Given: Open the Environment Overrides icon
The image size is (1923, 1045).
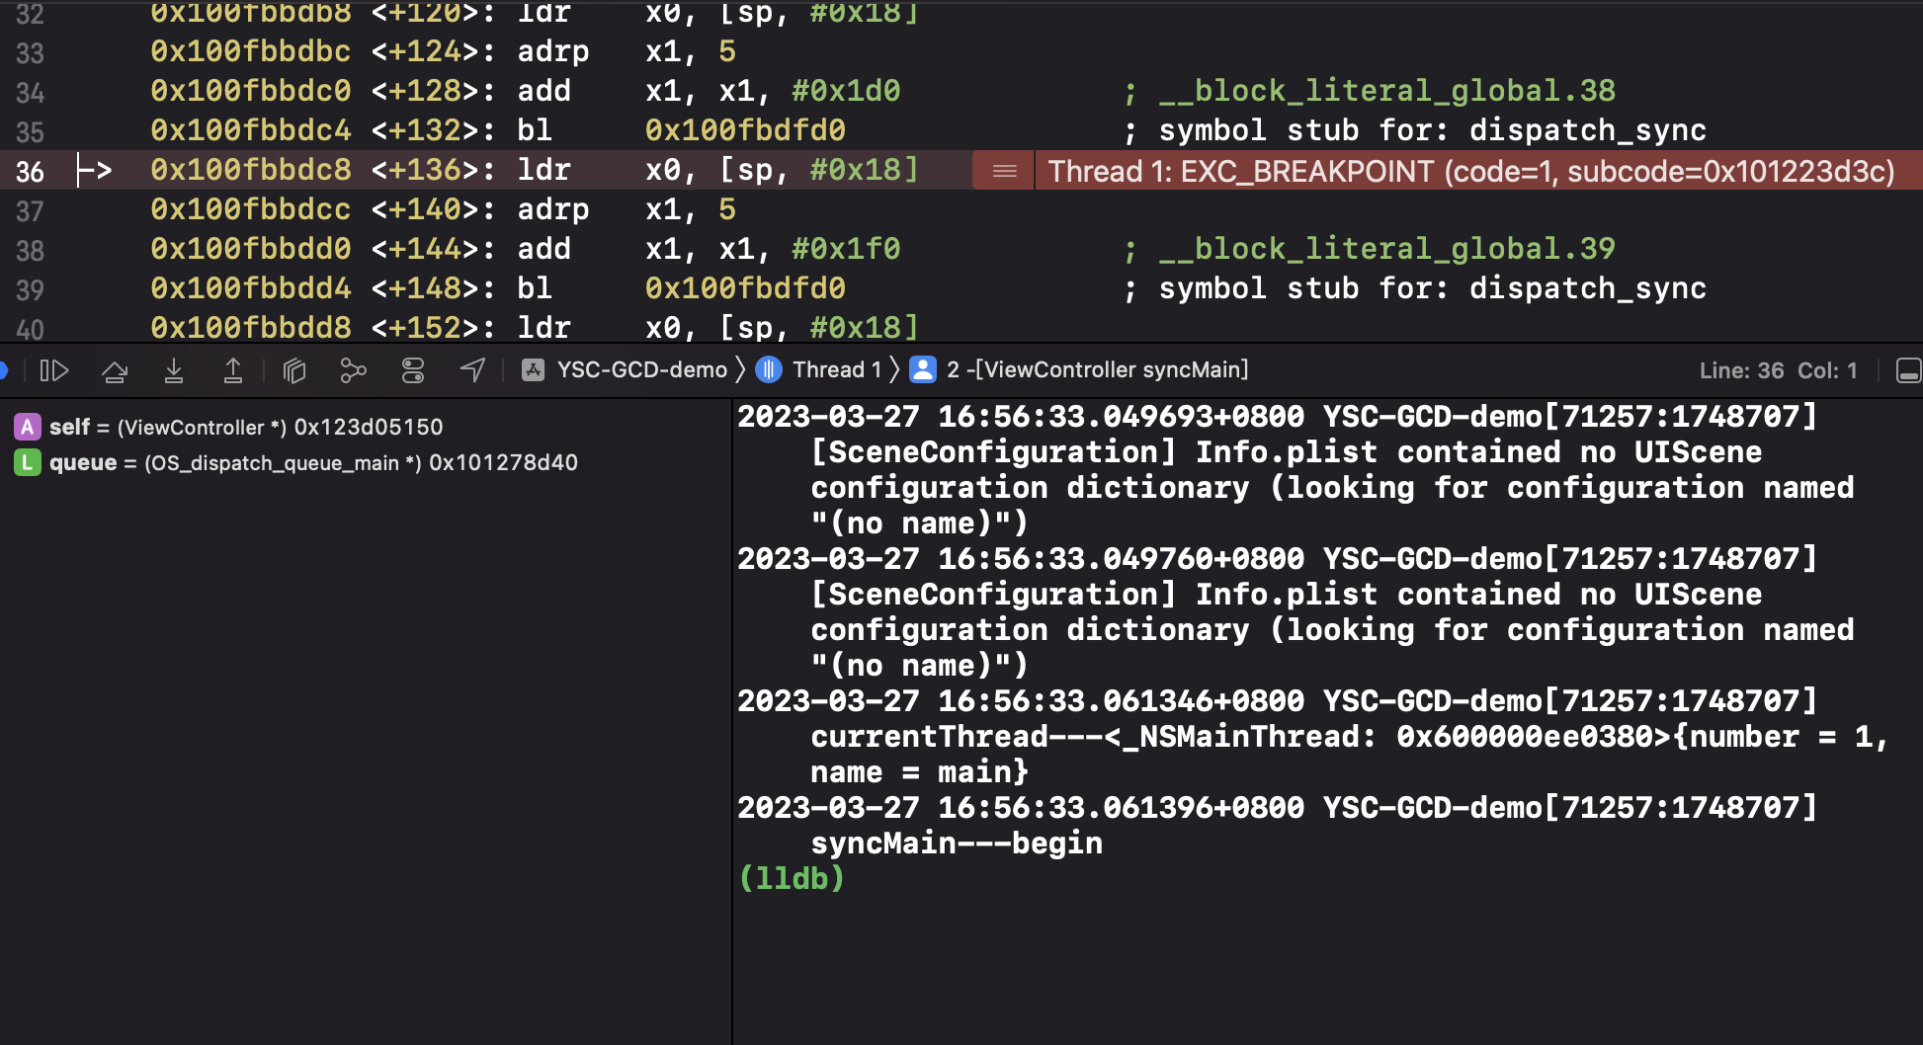Looking at the screenshot, I should (413, 370).
